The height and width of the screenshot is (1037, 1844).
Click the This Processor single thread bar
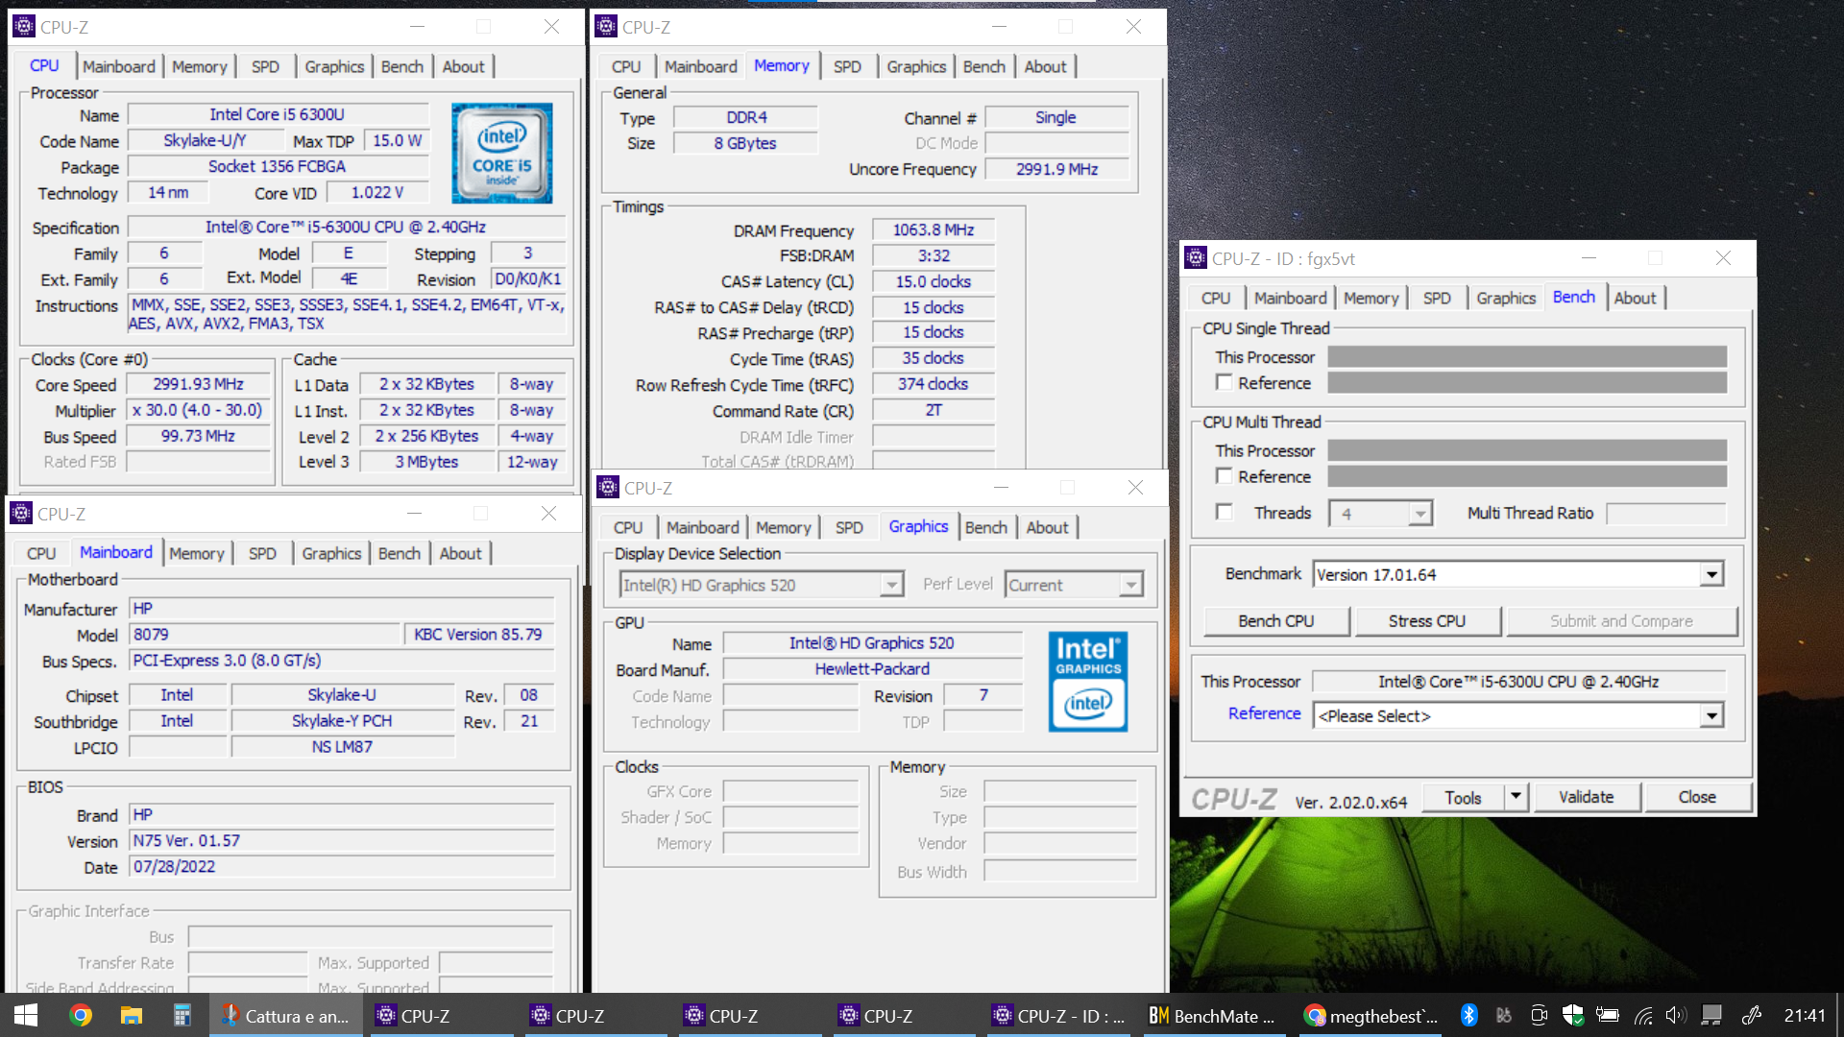(1527, 357)
